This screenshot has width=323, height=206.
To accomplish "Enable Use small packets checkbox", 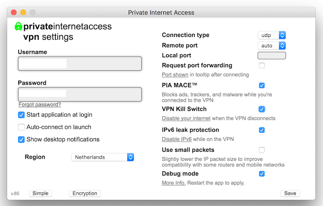I will tap(262, 150).
